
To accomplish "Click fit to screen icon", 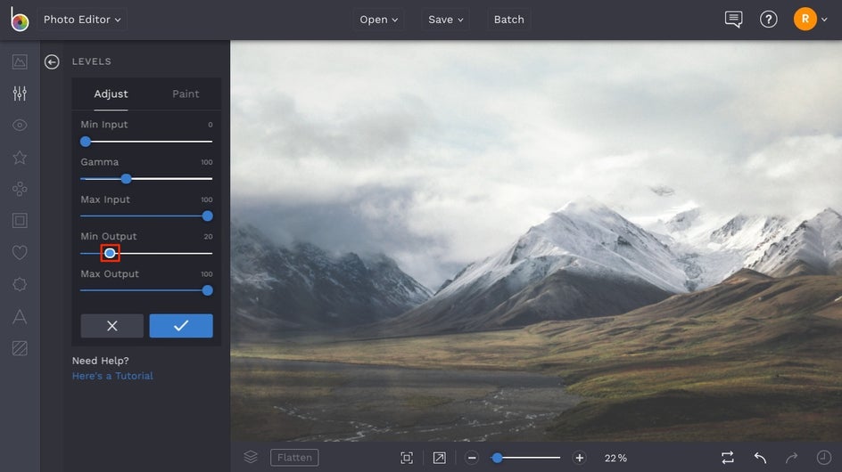I will point(407,458).
